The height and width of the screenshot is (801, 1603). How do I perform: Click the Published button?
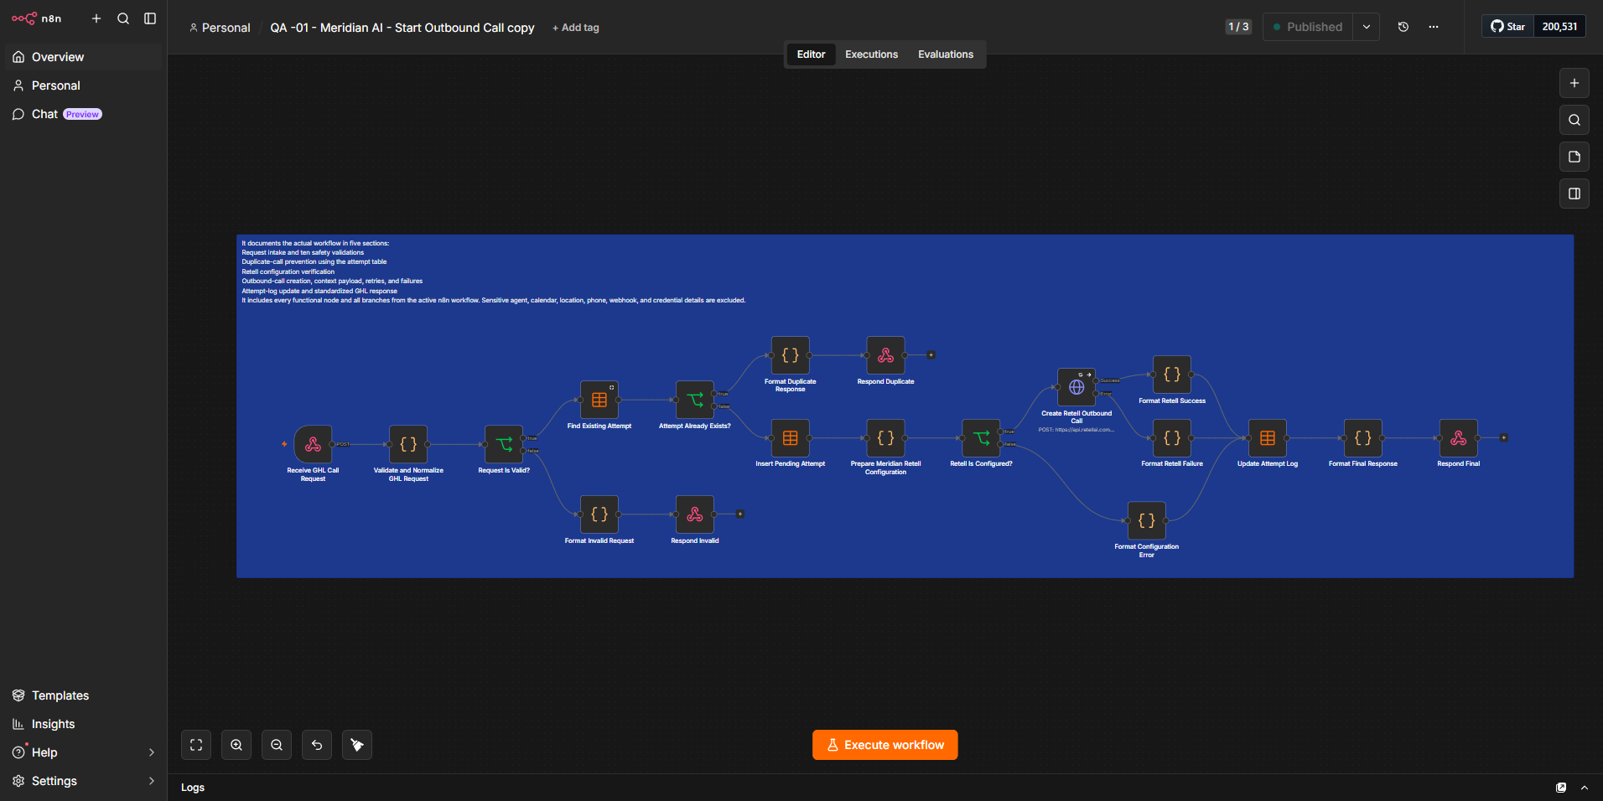1308,27
